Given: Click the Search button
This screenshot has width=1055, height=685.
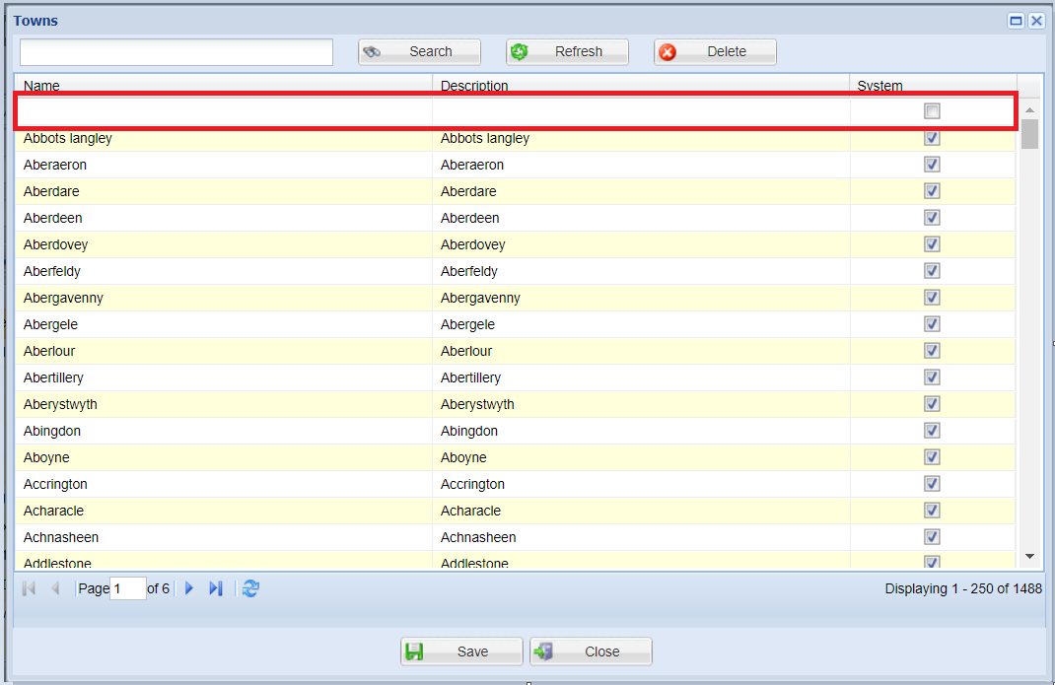Looking at the screenshot, I should point(419,52).
